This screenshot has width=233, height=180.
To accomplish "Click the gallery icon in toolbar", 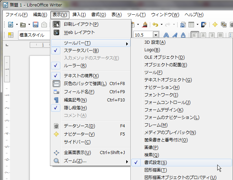I will pyautogui.click(x=224, y=25).
